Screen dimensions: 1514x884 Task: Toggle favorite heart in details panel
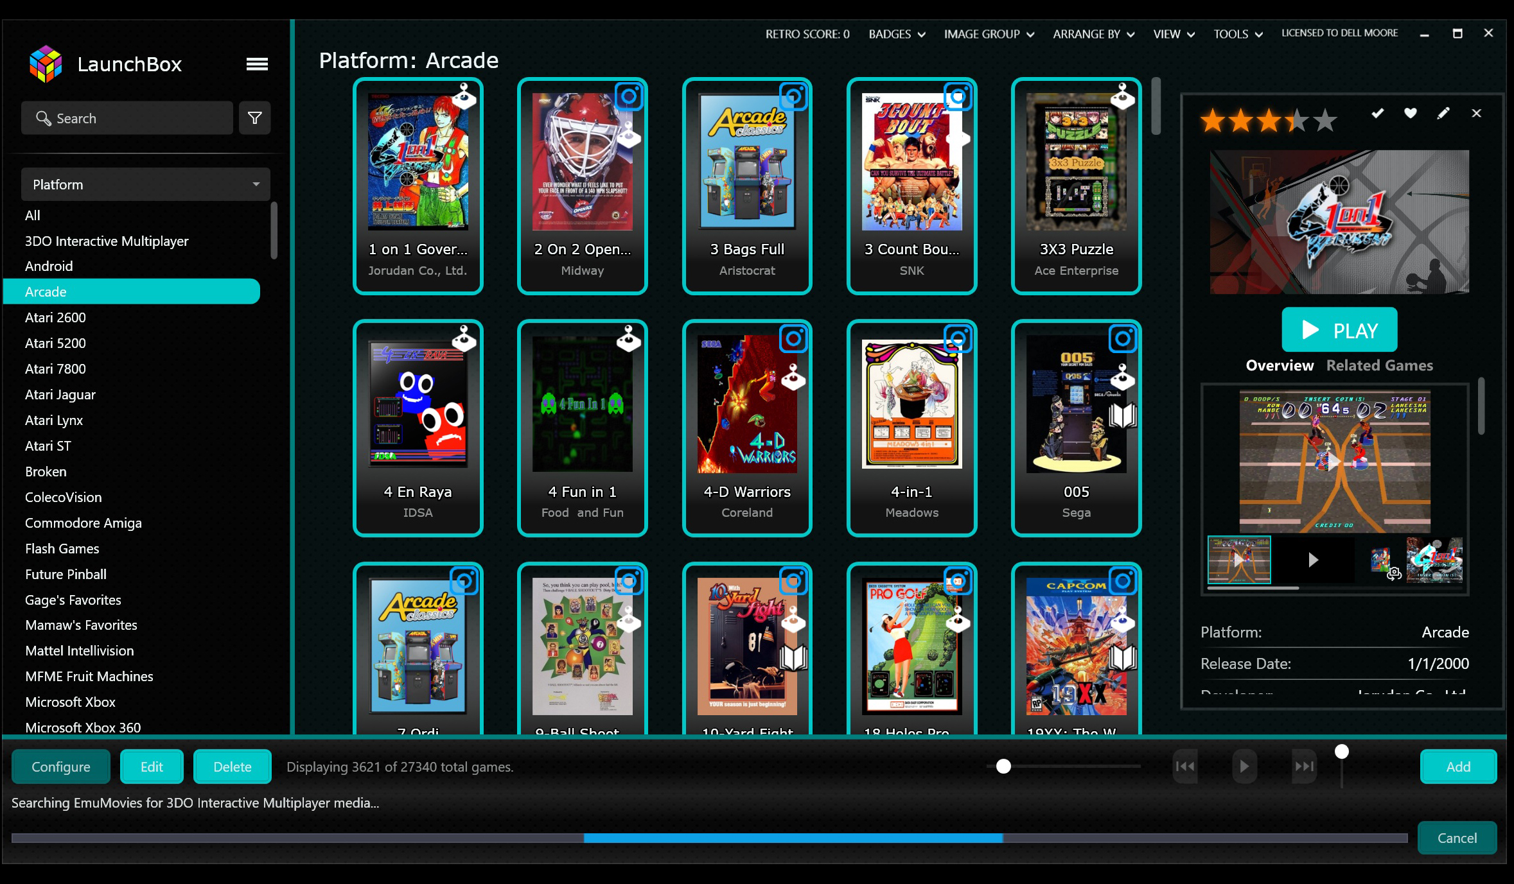point(1410,113)
